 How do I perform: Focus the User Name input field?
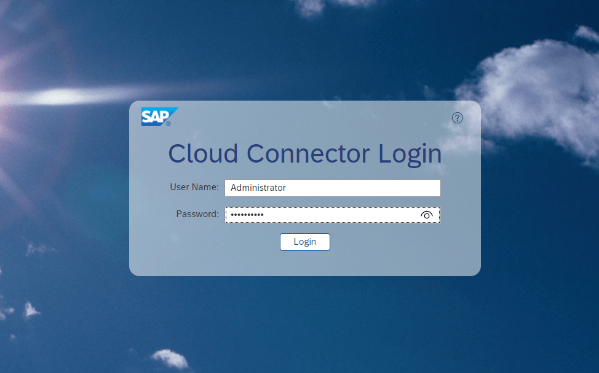click(x=332, y=188)
